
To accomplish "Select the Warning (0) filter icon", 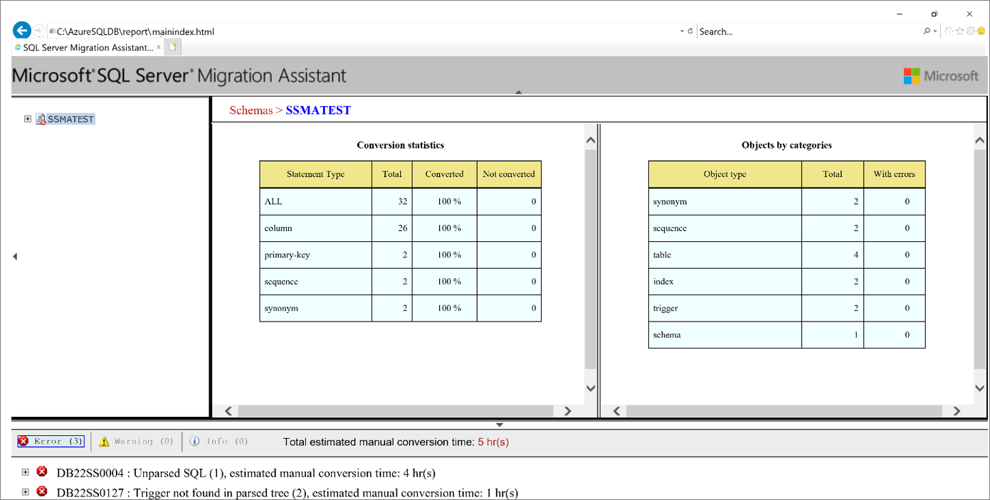I will (x=104, y=441).
